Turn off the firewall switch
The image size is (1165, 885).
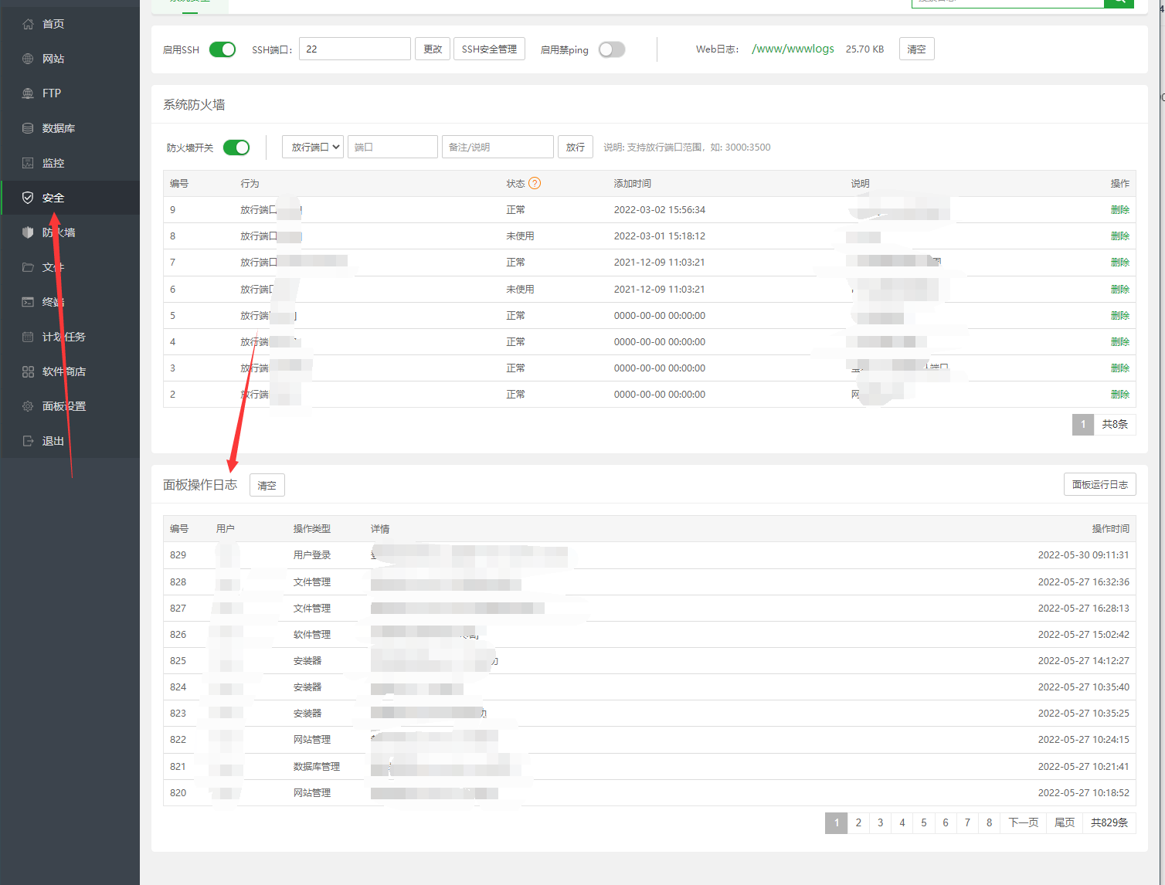click(236, 147)
